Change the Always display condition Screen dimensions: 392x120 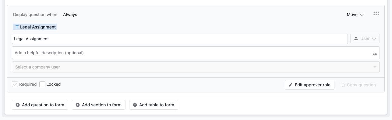(x=70, y=15)
